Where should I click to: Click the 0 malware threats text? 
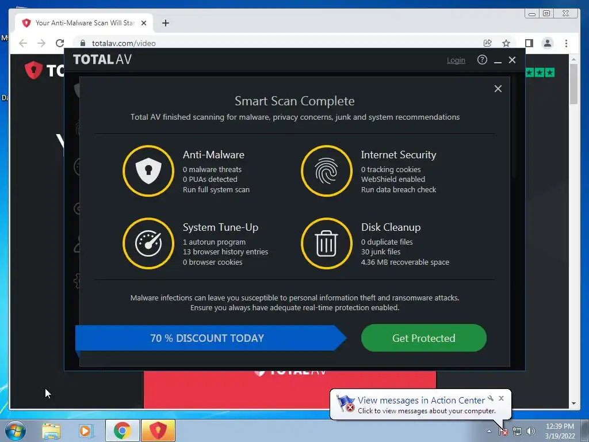click(x=212, y=170)
